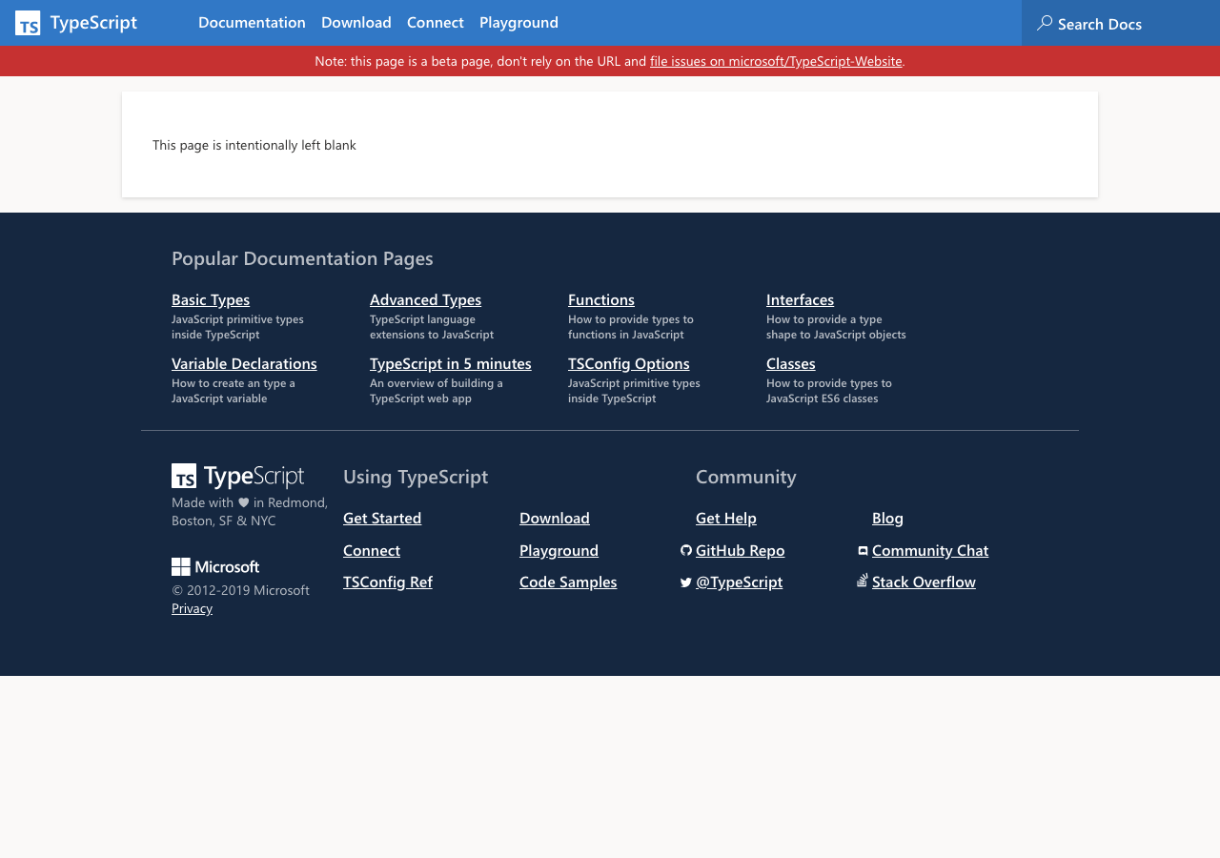Screen dimensions: 1220x858
Task: Open the Basic Types documentation link
Action: (x=211, y=299)
